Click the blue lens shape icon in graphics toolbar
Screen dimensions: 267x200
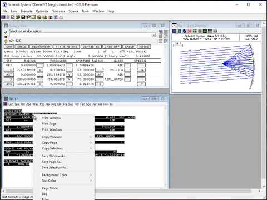185,31
